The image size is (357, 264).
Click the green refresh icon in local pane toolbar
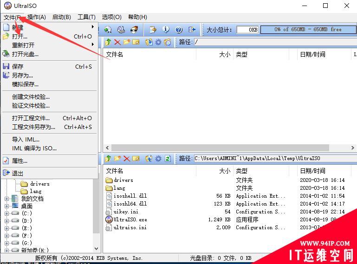168,158
